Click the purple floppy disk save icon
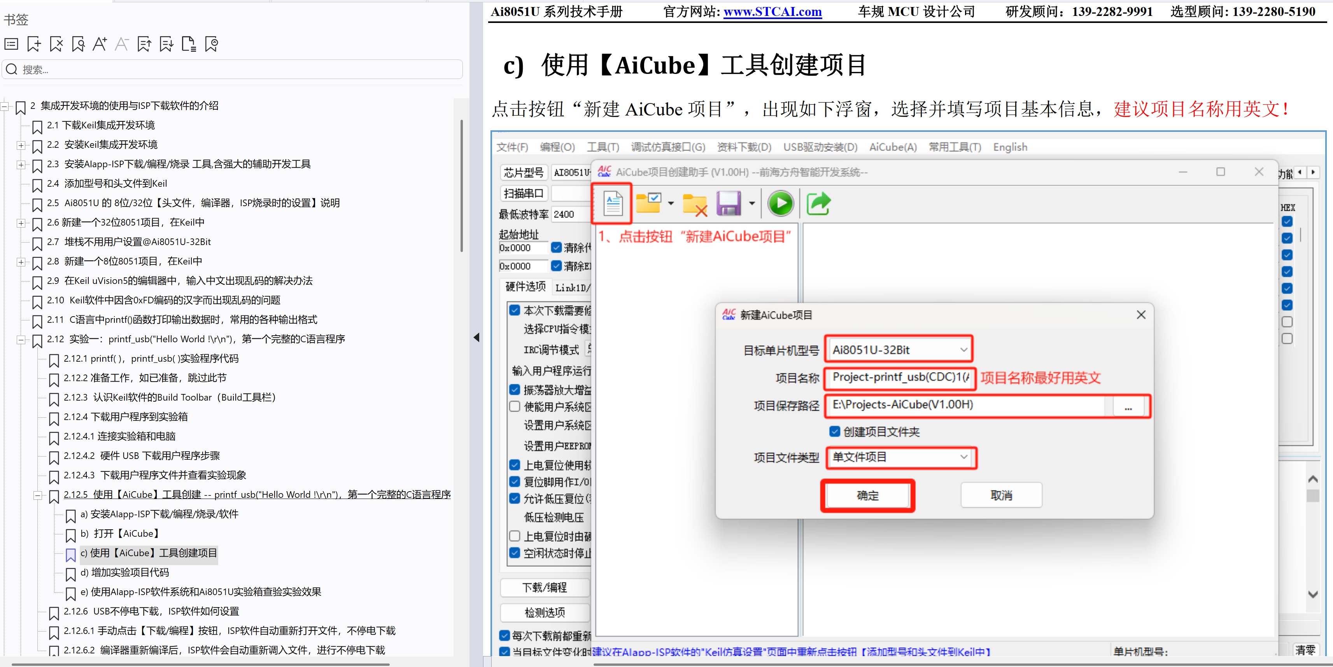 (x=729, y=203)
